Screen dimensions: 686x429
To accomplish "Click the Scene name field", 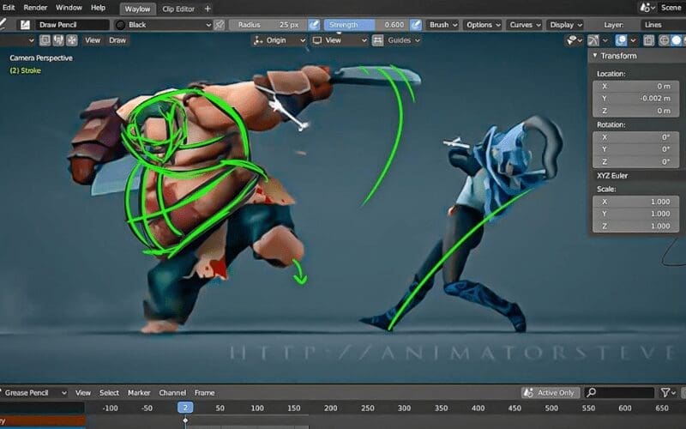I will coord(671,8).
